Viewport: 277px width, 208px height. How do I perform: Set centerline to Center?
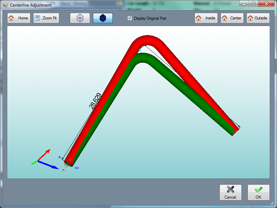click(x=232, y=18)
